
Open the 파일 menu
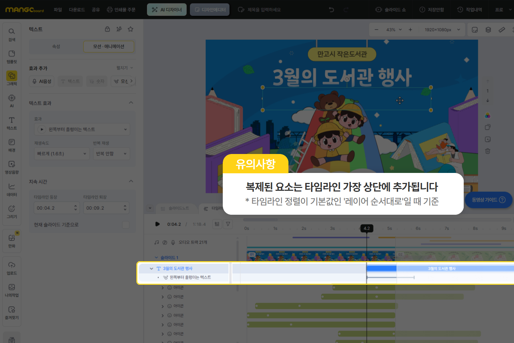58,10
